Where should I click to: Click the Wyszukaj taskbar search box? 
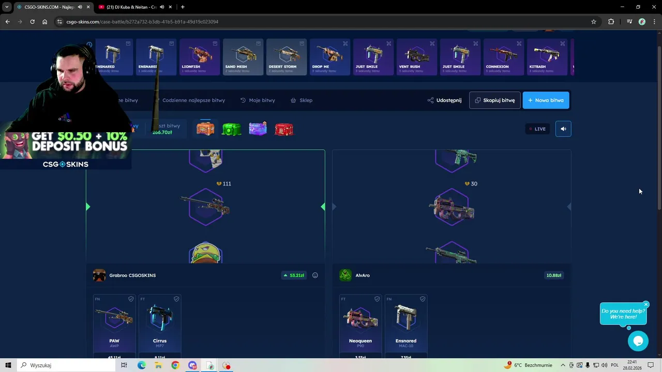(67, 365)
